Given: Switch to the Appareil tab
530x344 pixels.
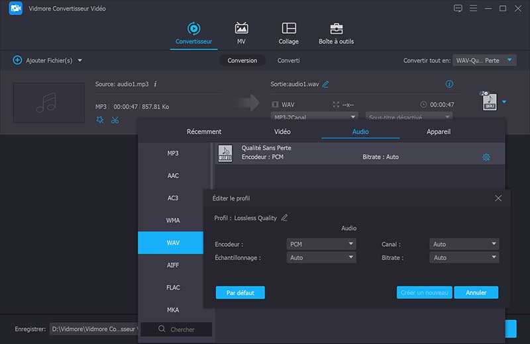Looking at the screenshot, I should (x=439, y=132).
